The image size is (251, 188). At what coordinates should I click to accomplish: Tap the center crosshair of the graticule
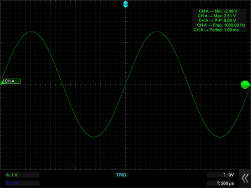click(125, 85)
